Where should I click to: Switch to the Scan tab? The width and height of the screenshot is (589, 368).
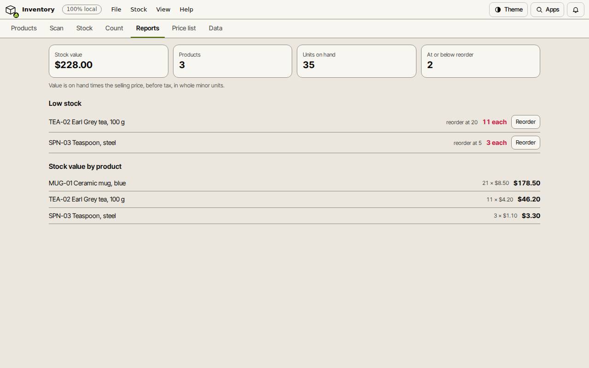(57, 28)
